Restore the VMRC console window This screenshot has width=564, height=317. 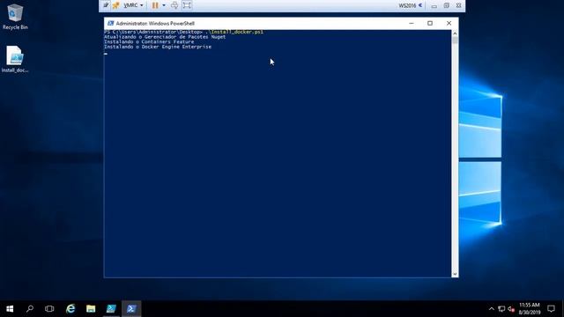pyautogui.click(x=447, y=5)
